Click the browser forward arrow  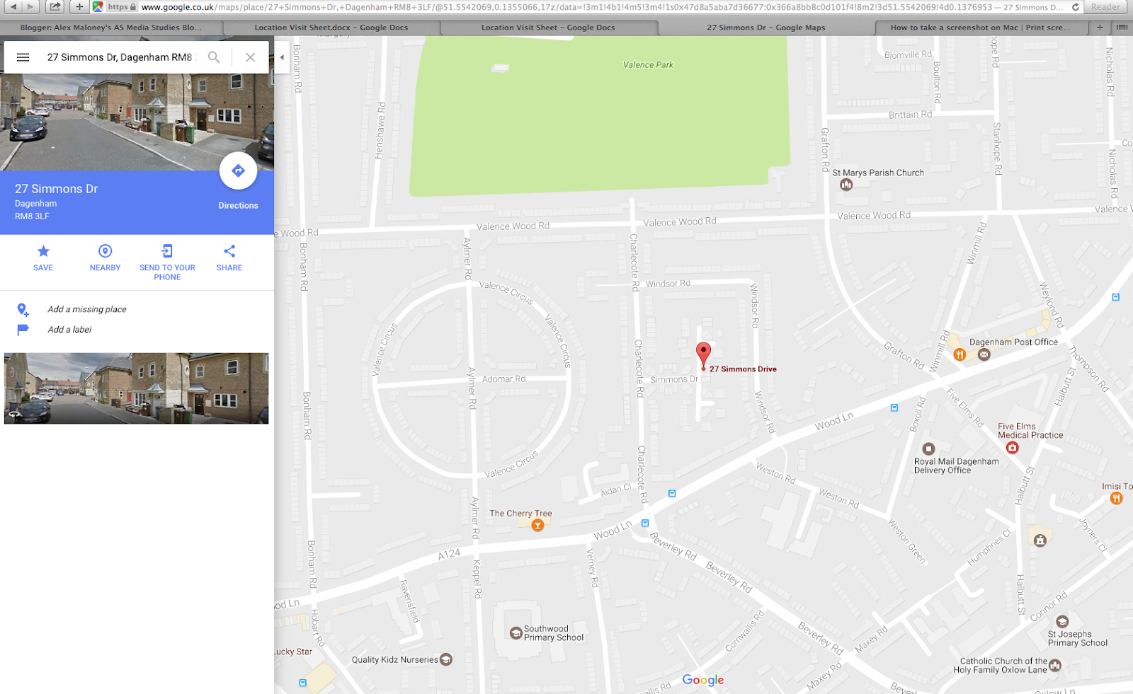30,6
